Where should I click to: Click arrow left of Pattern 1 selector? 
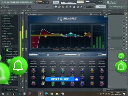(x=94, y=7)
